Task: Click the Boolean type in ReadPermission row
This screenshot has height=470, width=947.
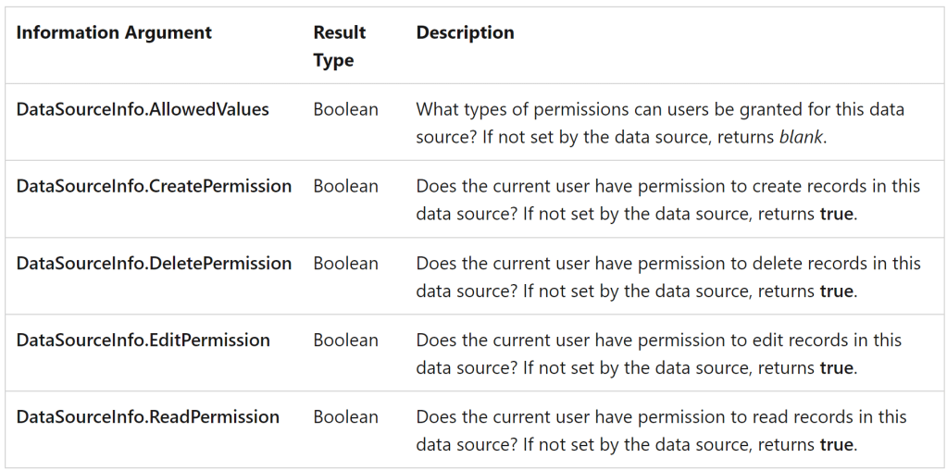Action: click(345, 416)
